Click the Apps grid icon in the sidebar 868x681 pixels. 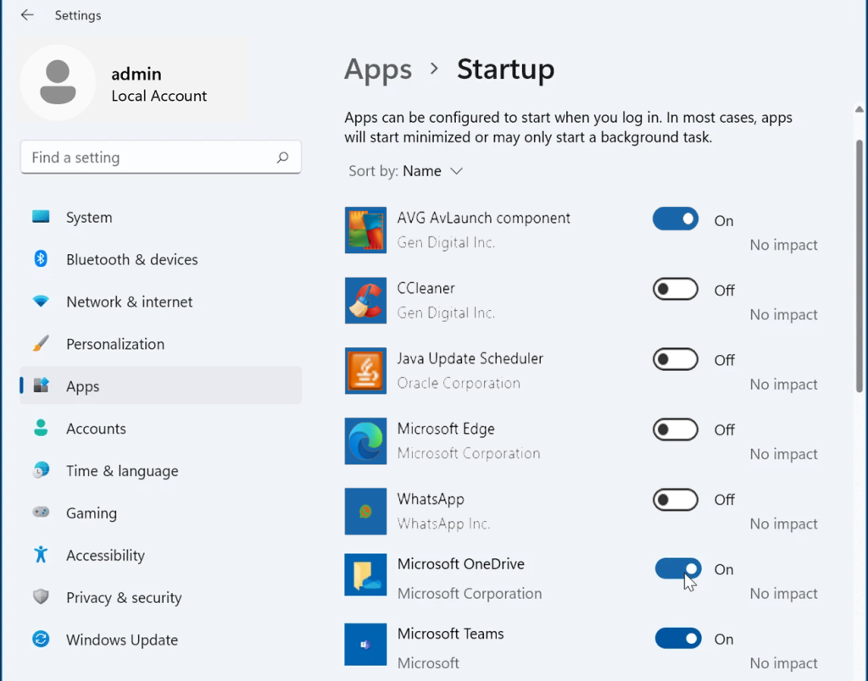click(41, 385)
